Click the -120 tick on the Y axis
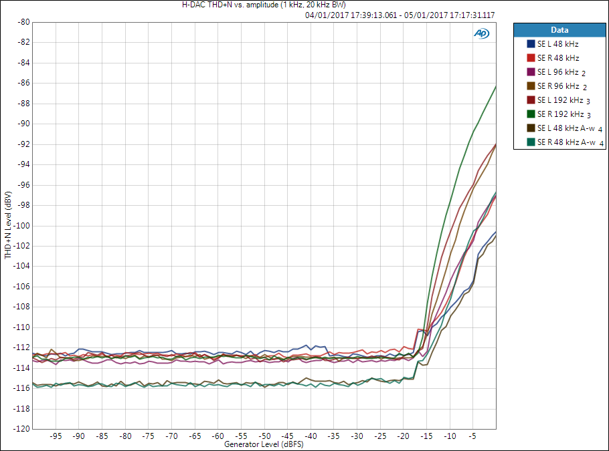The image size is (609, 451). pyautogui.click(x=21, y=428)
